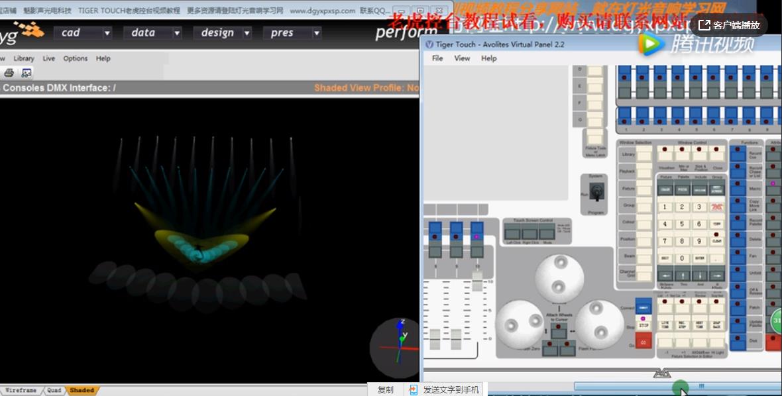Click the Record Palette function button

(x=738, y=222)
